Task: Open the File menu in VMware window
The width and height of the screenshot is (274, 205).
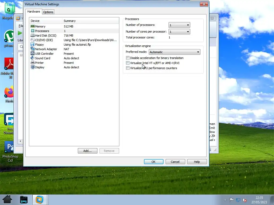Action: click(21, 26)
